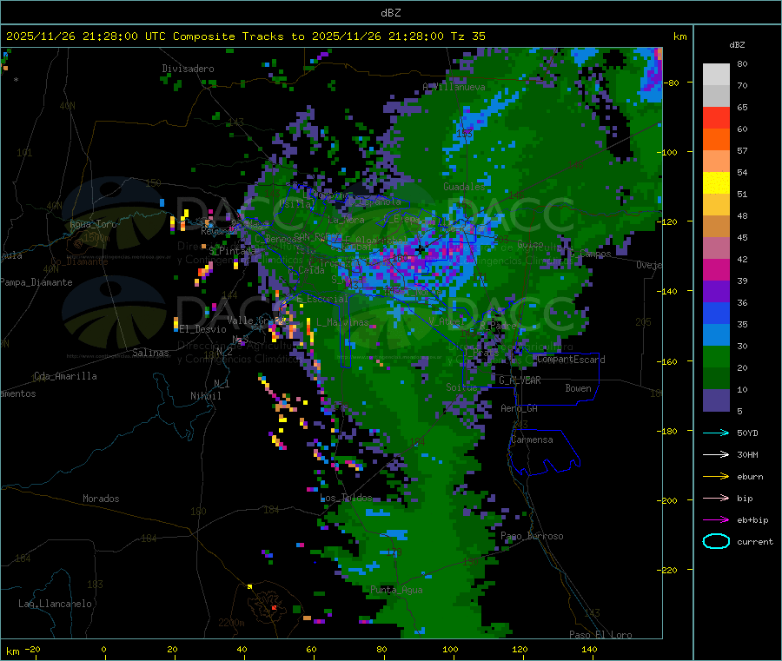The width and height of the screenshot is (782, 661).
Task: Click the 'Aero_GA' map label
Action: 519,408
